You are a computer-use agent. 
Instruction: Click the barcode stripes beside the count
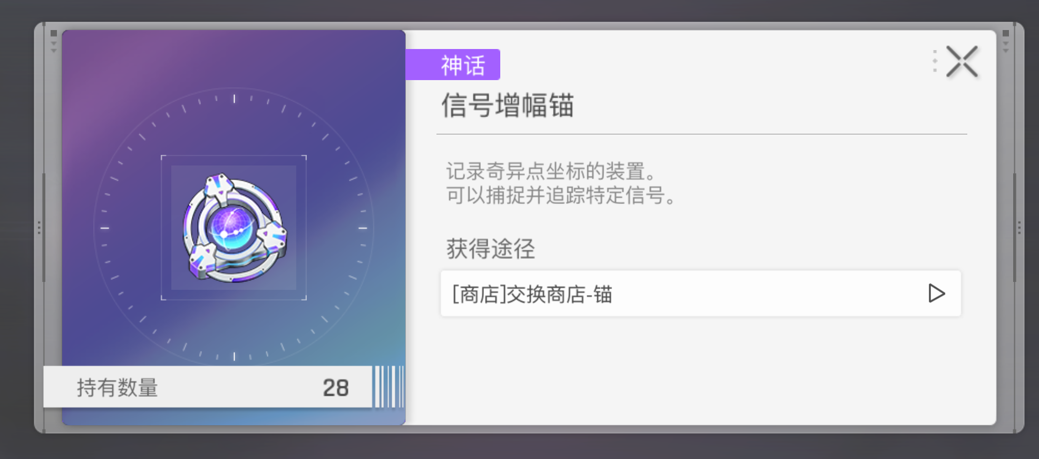tap(389, 387)
